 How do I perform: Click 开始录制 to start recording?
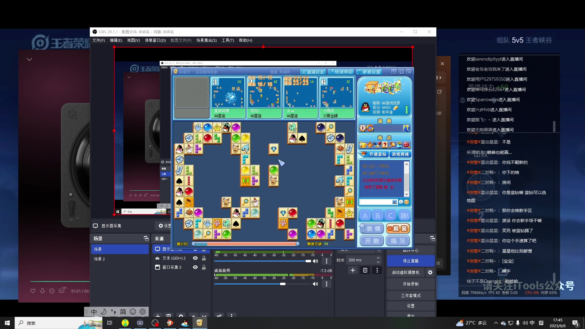tap(411, 284)
